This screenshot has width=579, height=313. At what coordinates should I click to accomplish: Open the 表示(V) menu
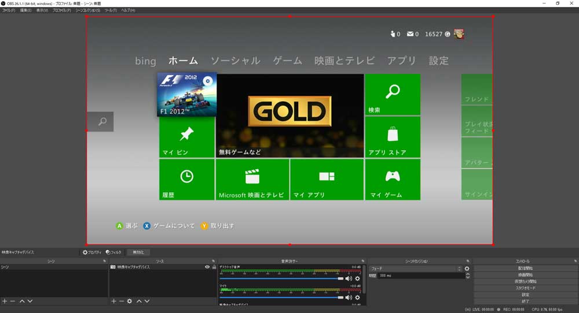[x=42, y=10]
